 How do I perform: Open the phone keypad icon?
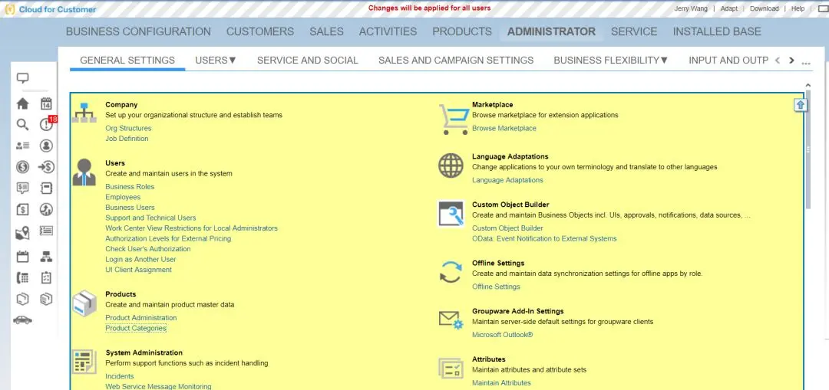coord(23,278)
